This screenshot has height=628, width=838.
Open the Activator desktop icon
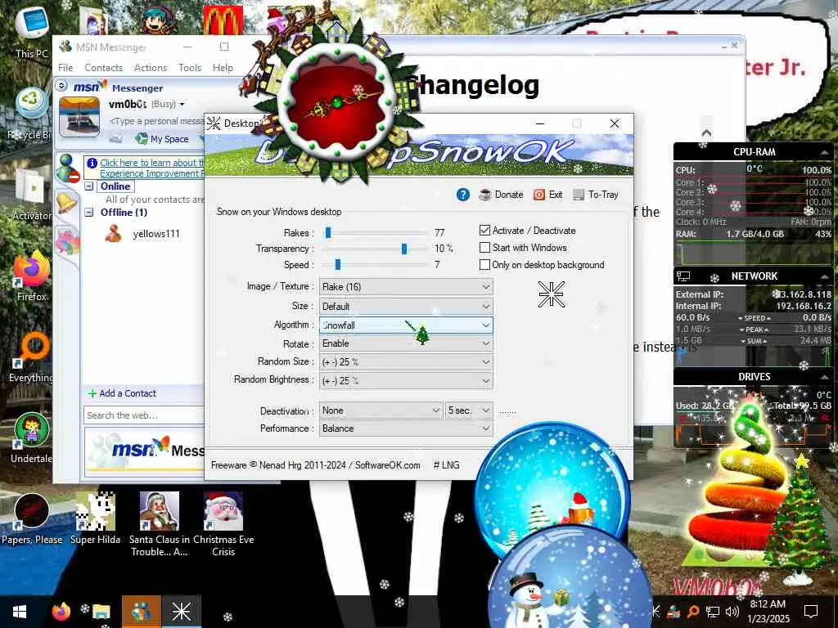point(32,195)
